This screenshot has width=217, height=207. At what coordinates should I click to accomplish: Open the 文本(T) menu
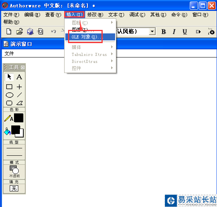[x=116, y=15]
